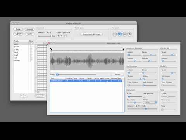The image size is (186, 140).
Task: Click Mod Envelope Sustain slider
Action: (x=134, y=79)
